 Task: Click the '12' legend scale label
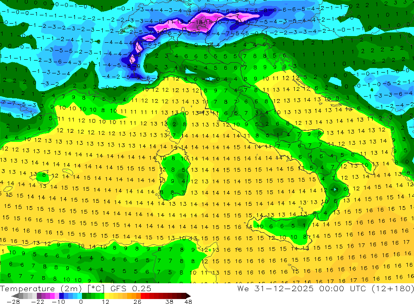[106, 302]
